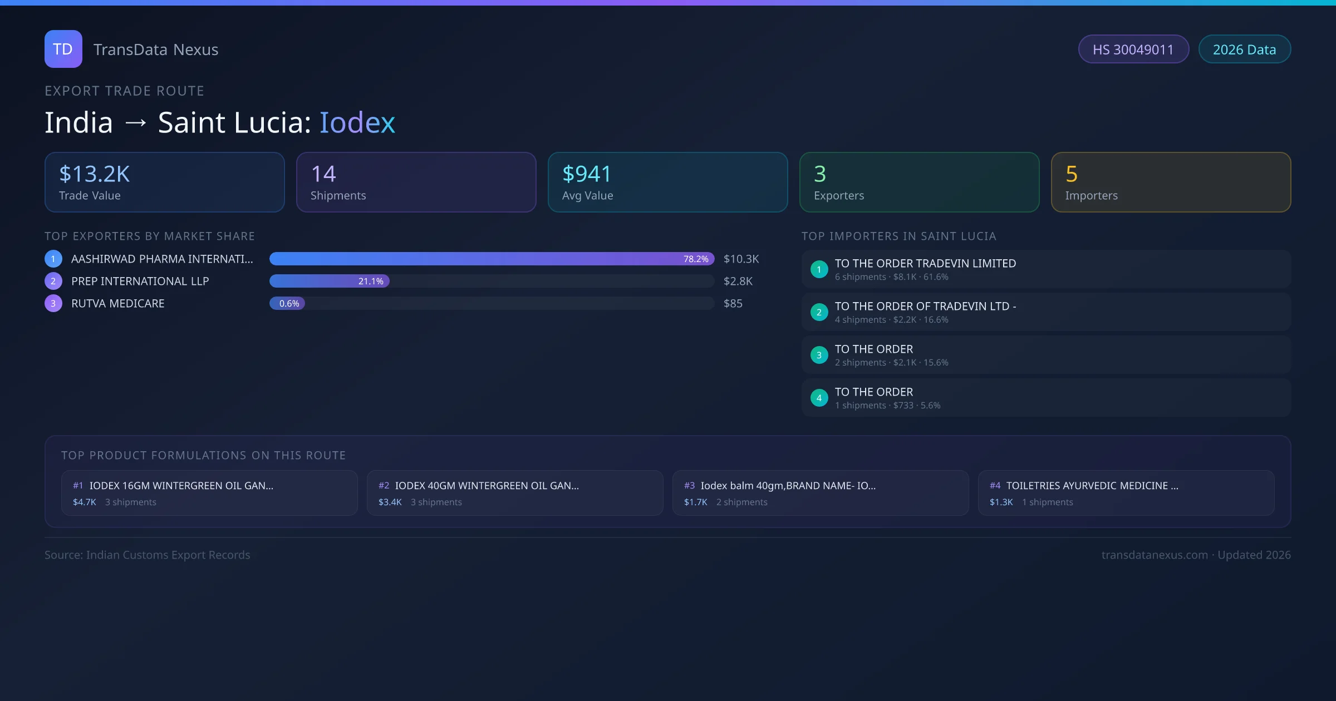This screenshot has width=1336, height=701.
Task: Click rank 2 badge beside Prep International
Action: [53, 281]
